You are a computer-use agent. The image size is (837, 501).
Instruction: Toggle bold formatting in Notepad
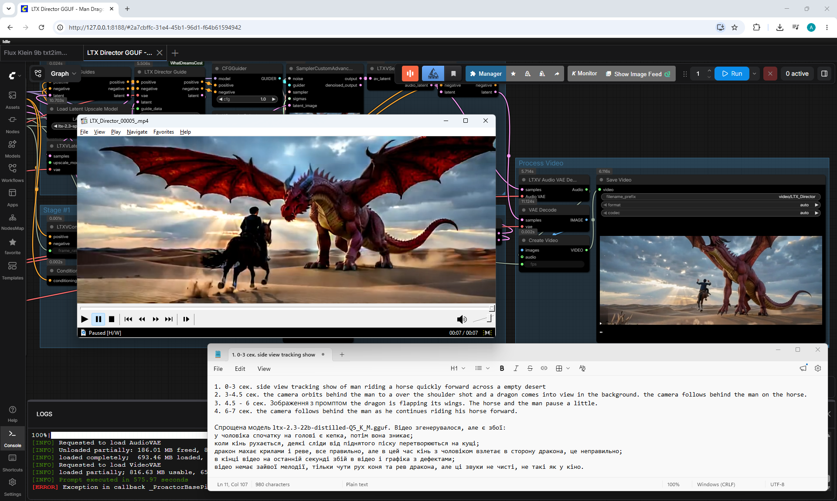tap(502, 368)
